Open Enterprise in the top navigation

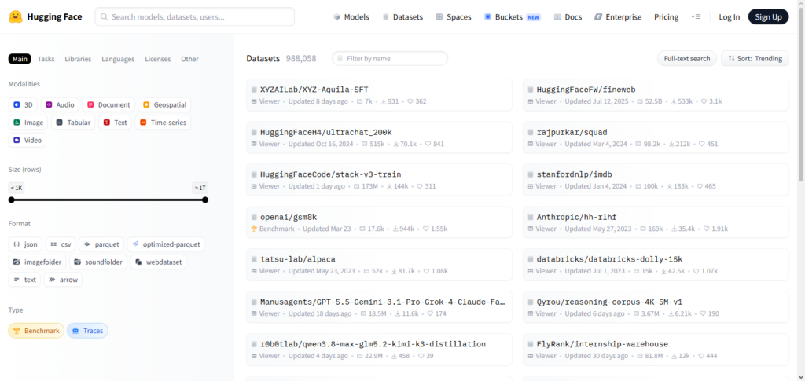[x=618, y=17]
